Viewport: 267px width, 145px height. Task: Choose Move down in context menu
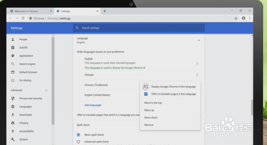151,117
